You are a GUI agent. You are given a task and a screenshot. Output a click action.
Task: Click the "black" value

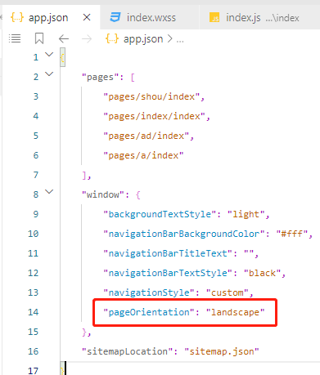coord(262,273)
